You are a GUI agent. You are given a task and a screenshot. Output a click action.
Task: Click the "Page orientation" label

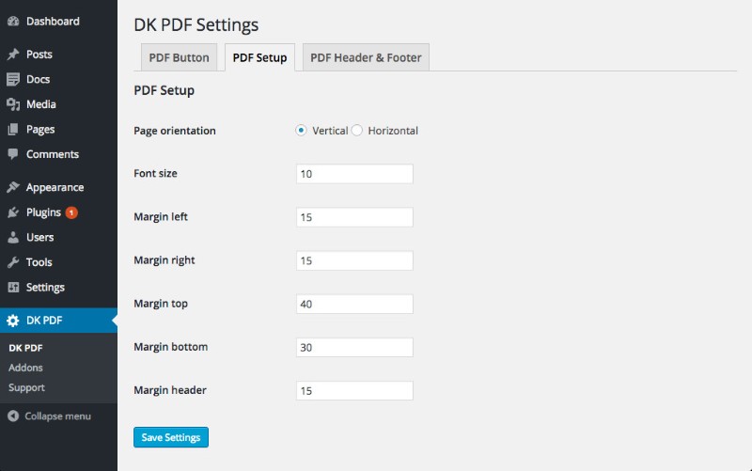[x=175, y=131]
